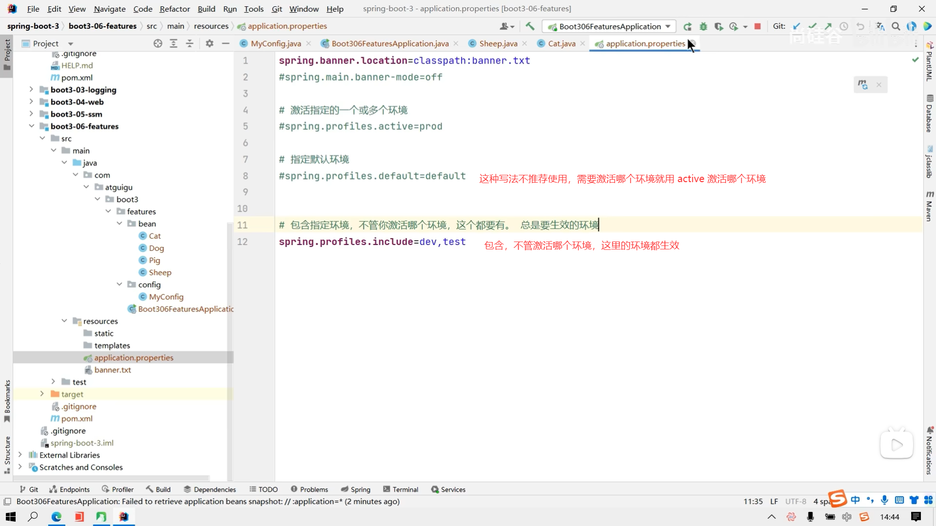The image size is (936, 526).
Task: Open the Refactor menu
Action: pos(175,9)
